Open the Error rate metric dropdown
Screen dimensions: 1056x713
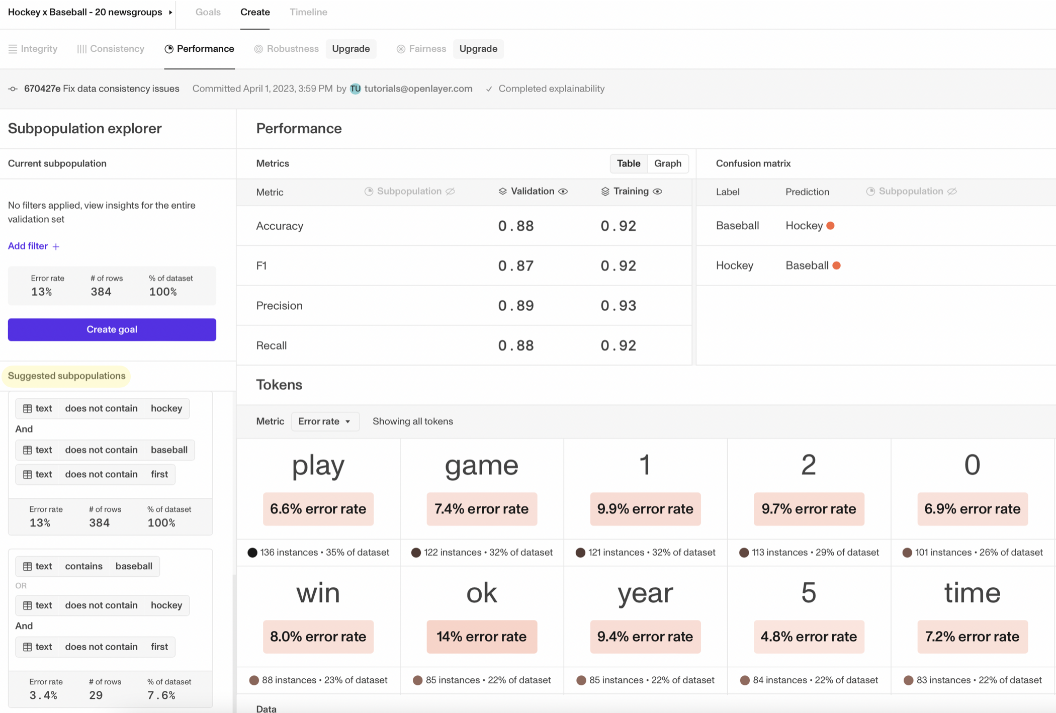tap(325, 421)
